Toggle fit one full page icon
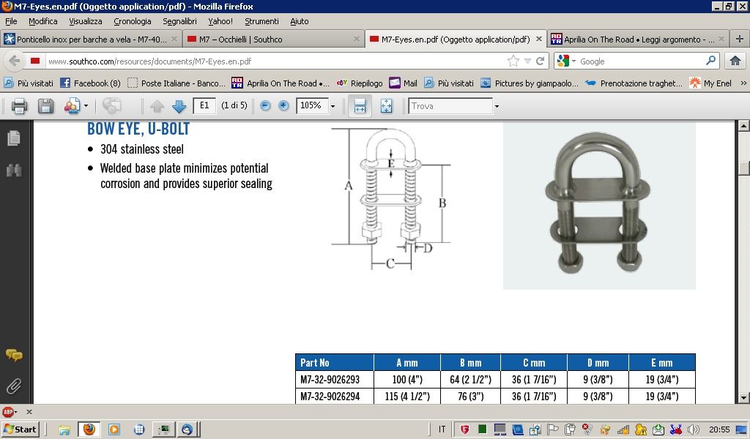Image resolution: width=750 pixels, height=439 pixels. (386, 106)
